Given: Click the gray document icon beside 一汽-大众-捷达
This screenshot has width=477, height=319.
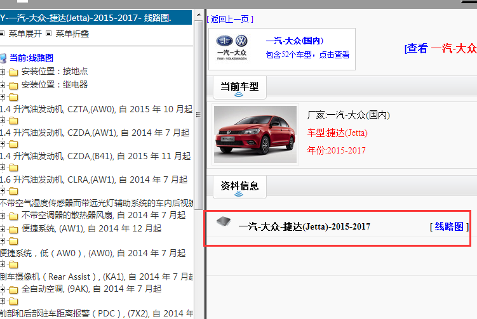Looking at the screenshot, I should 224,221.
